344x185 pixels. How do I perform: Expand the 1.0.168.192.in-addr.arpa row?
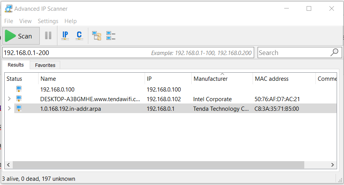click(x=9, y=108)
